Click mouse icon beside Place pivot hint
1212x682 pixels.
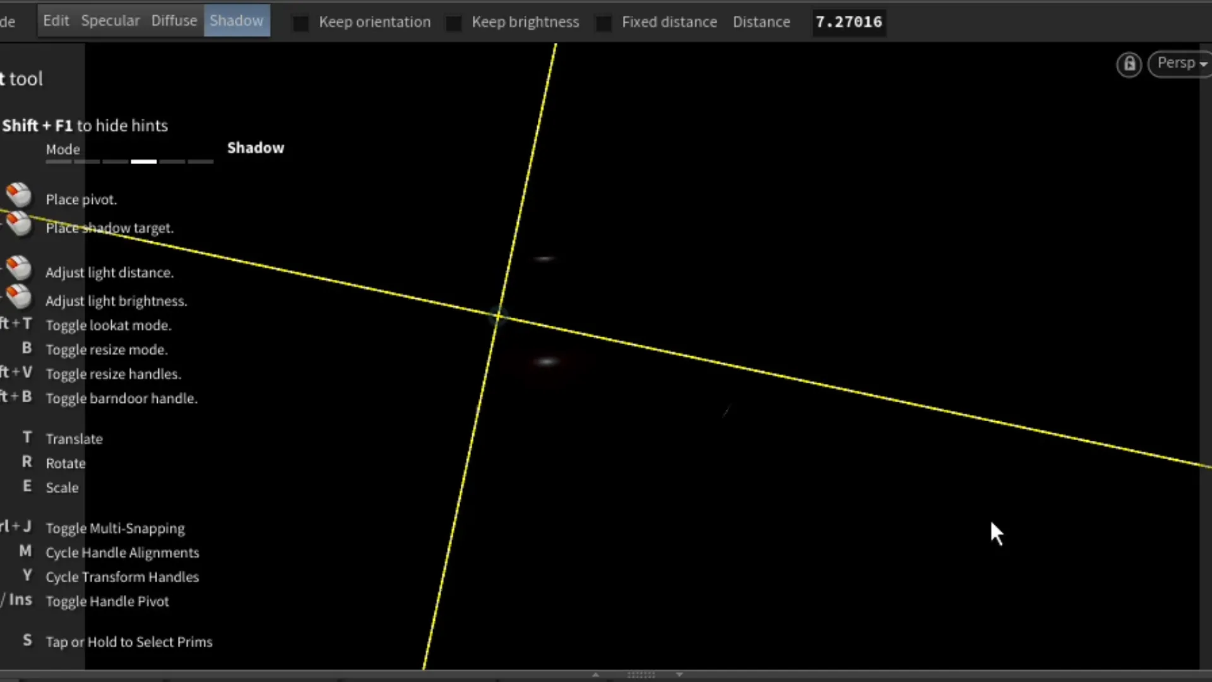(x=19, y=195)
